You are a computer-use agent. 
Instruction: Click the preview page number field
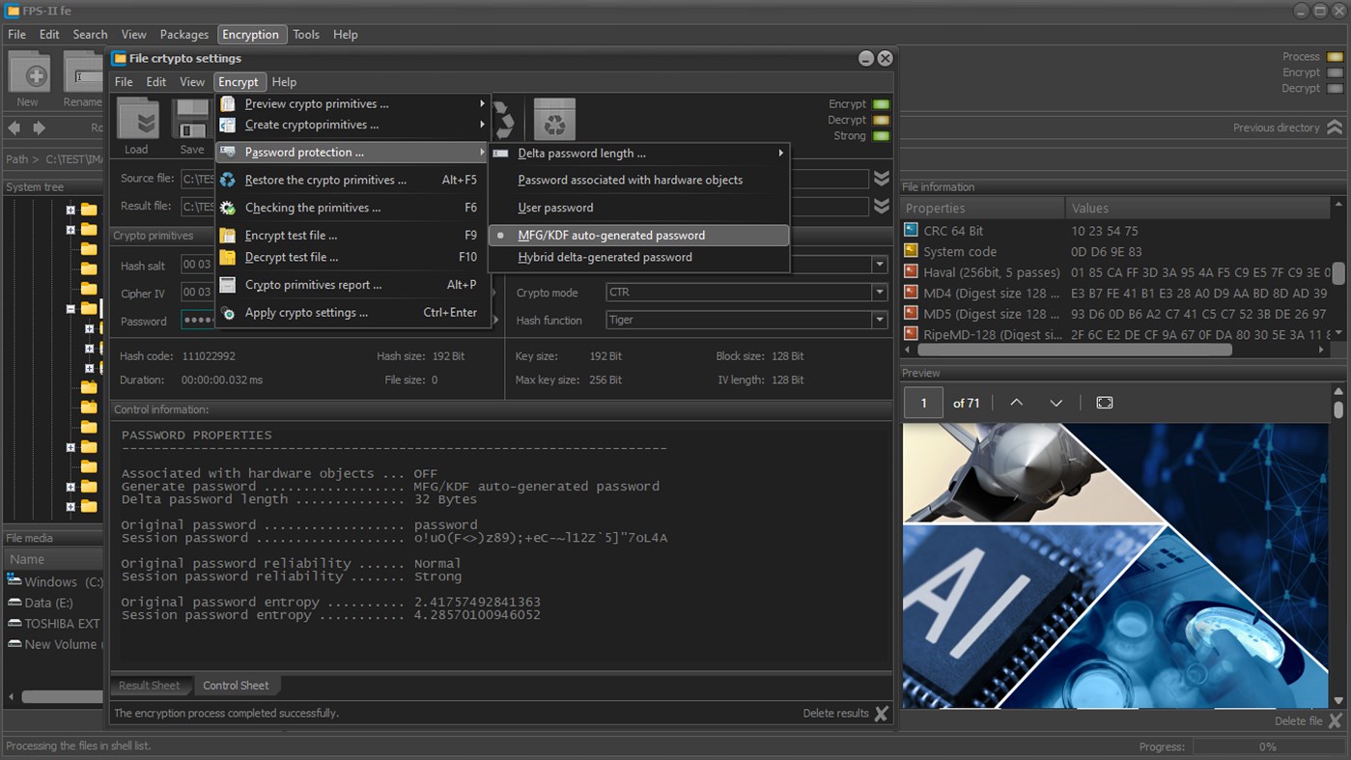[922, 403]
